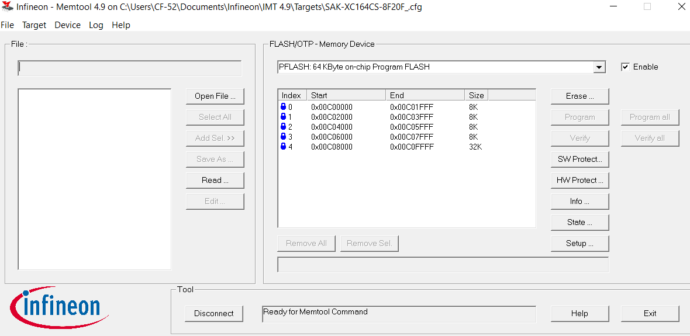Click the Size column header

(x=476, y=95)
